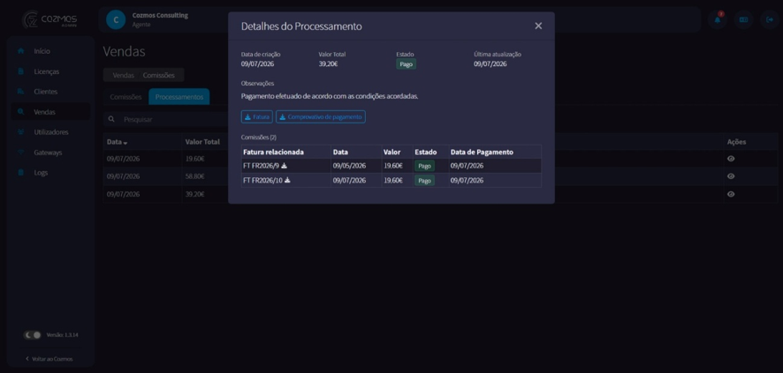Open Vendas in sidebar
The image size is (783, 373).
(51, 112)
